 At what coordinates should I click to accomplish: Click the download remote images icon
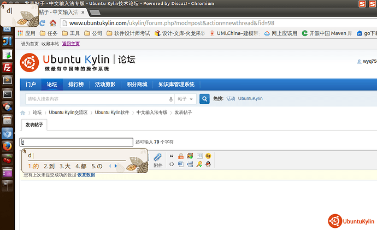click(x=190, y=156)
